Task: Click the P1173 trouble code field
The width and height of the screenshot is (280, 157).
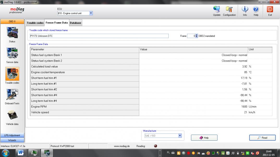Action: point(99,36)
